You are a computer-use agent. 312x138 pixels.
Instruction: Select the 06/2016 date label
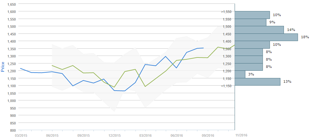pos(177,135)
